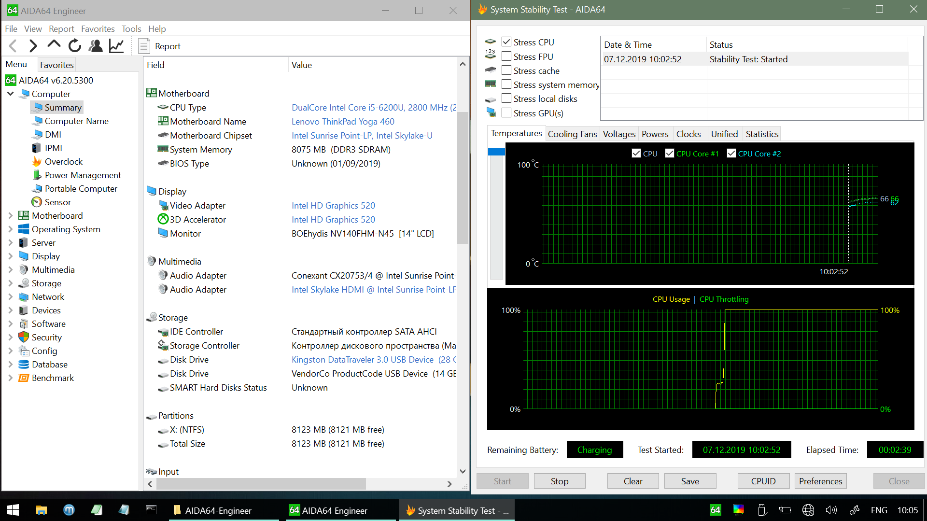Click the Refresh toolbar icon
927x521 pixels.
click(75, 46)
